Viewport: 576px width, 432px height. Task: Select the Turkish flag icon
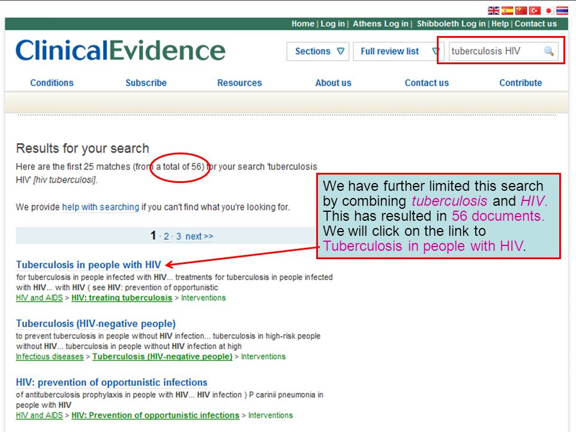pos(535,11)
